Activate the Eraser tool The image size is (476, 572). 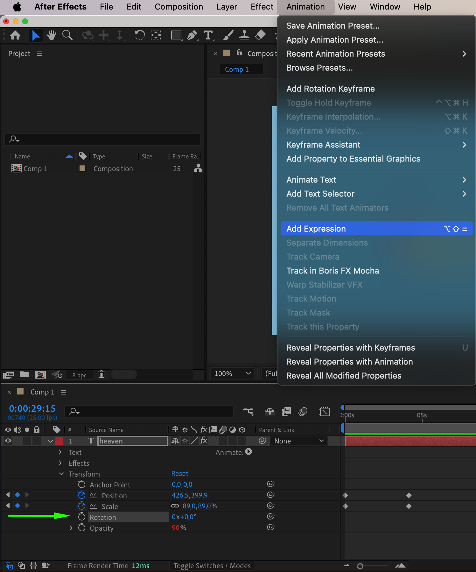tap(260, 35)
